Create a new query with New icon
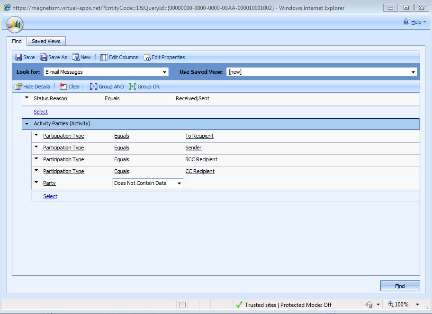Image resolution: width=432 pixels, height=314 pixels. (x=76, y=57)
